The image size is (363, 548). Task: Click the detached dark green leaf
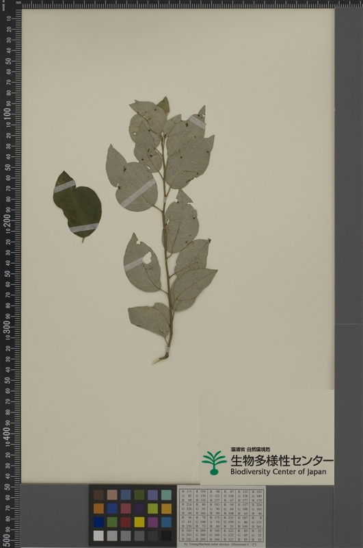click(x=77, y=206)
